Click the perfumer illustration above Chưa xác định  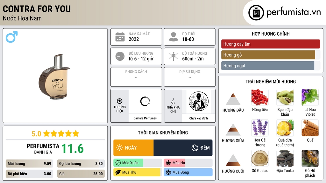click(x=199, y=101)
